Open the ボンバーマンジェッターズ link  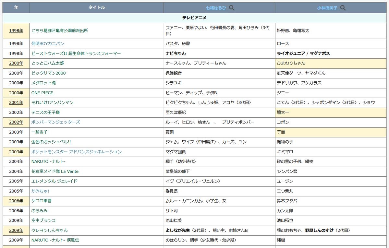click(x=55, y=122)
